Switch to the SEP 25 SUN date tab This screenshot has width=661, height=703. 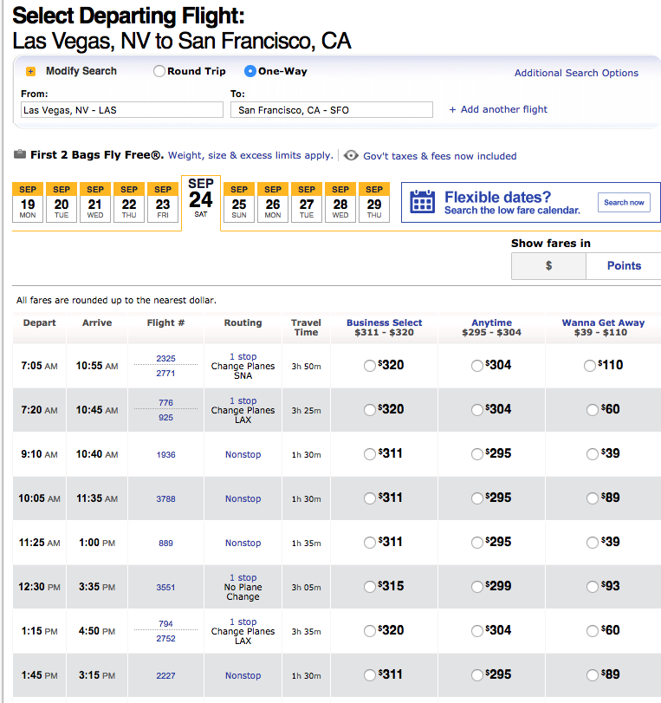pos(239,202)
